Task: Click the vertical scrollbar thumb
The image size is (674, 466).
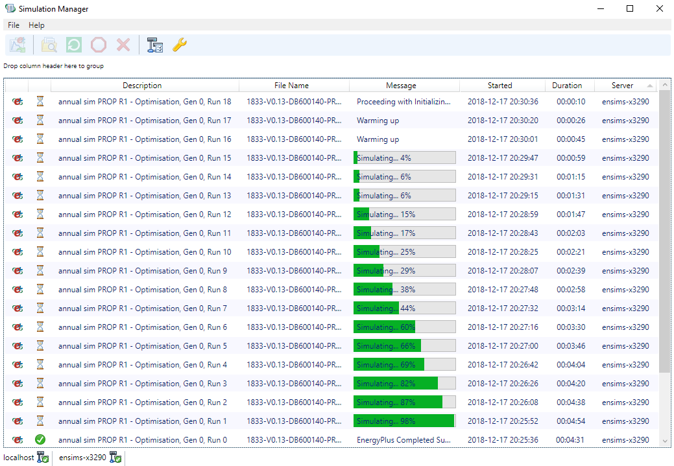Action: pyautogui.click(x=665, y=231)
